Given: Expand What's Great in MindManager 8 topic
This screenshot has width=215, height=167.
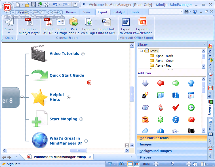Looking at the screenshot, I should point(86,141).
